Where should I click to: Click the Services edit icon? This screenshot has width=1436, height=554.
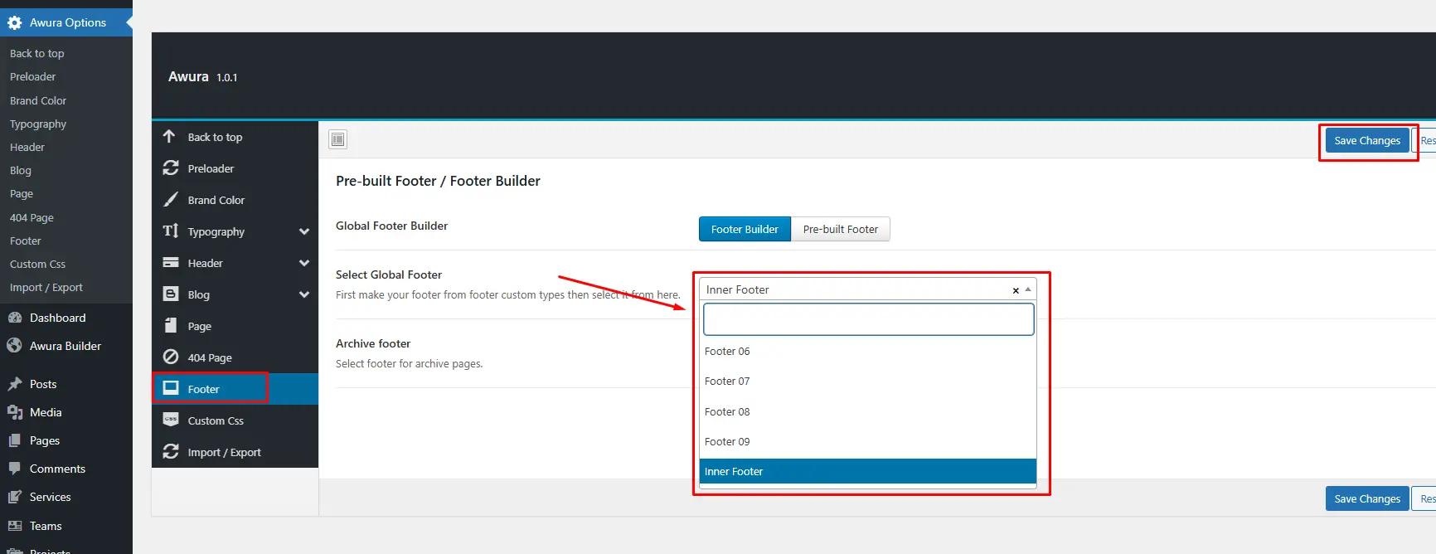14,497
